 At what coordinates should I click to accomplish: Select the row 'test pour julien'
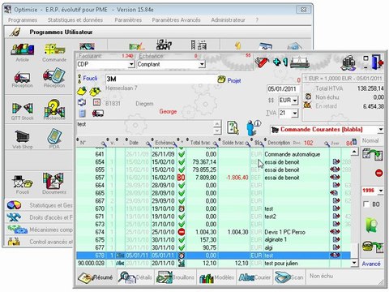213,263
